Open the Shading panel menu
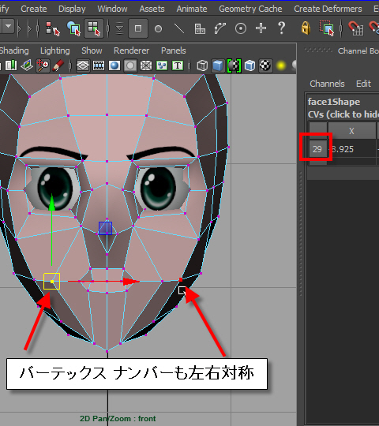Image resolution: width=379 pixels, height=426 pixels. point(14,50)
